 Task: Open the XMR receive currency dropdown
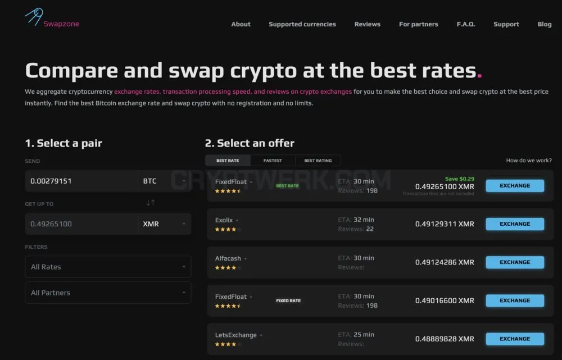(165, 224)
